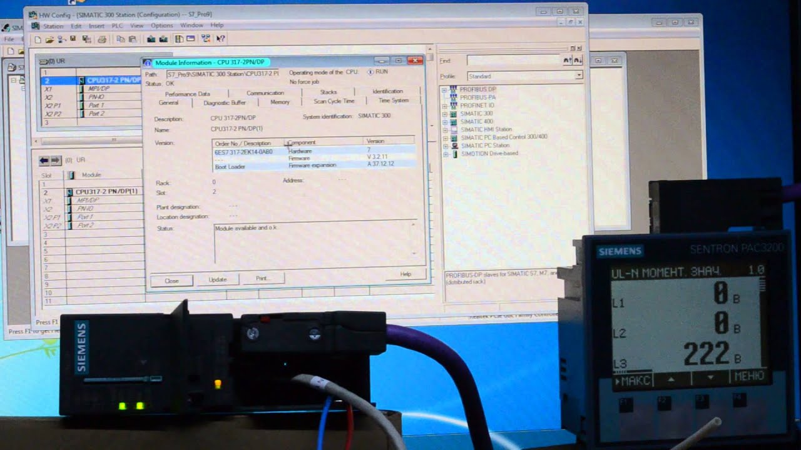The height and width of the screenshot is (450, 801).
Task: Click the Paste toolbar icon
Action: tap(131, 39)
